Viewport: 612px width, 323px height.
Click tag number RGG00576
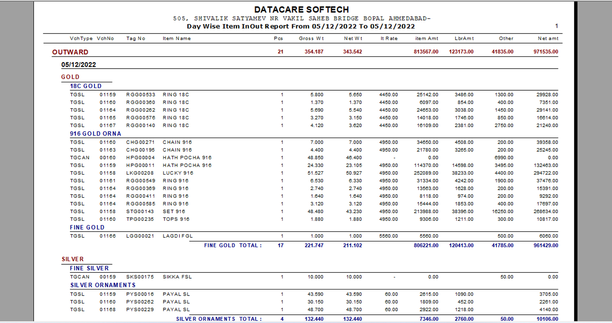click(x=141, y=118)
